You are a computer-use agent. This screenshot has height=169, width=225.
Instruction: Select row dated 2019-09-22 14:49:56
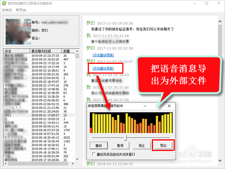click(x=39, y=89)
